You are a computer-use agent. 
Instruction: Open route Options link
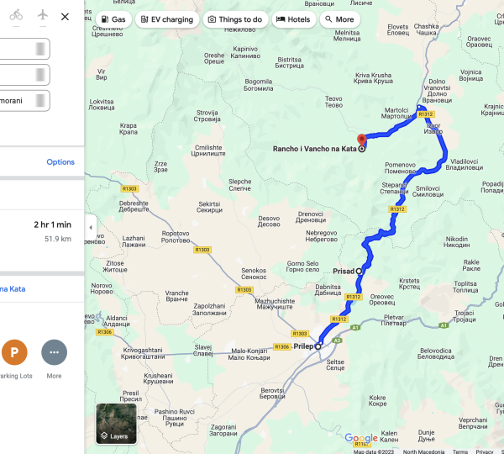click(60, 162)
